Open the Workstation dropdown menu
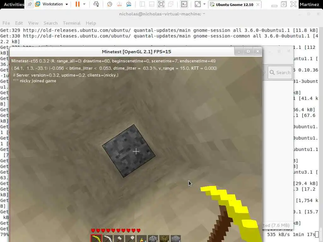 [x=55, y=4]
